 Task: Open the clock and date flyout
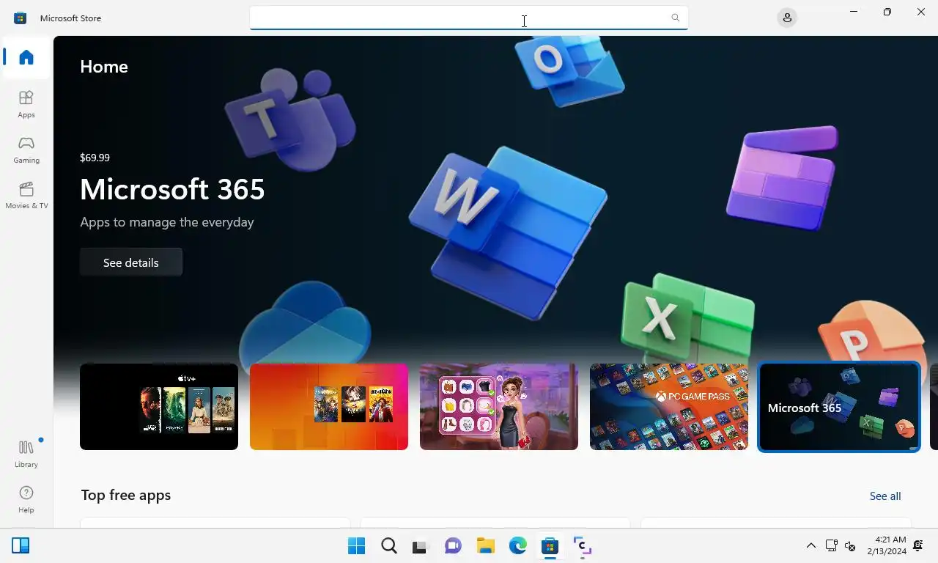[887, 545]
